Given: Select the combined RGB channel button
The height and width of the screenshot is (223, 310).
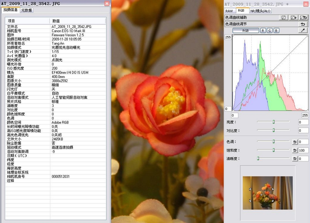Looking at the screenshot, I should (245, 31).
